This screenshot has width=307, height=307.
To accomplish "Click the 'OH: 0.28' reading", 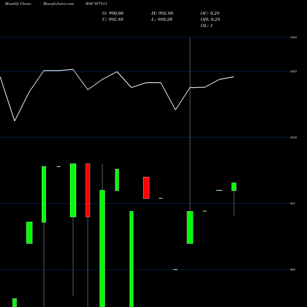I will click(210, 20).
